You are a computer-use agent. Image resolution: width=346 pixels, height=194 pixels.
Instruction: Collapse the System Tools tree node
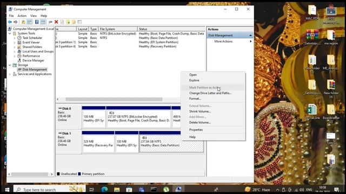click(x=10, y=33)
